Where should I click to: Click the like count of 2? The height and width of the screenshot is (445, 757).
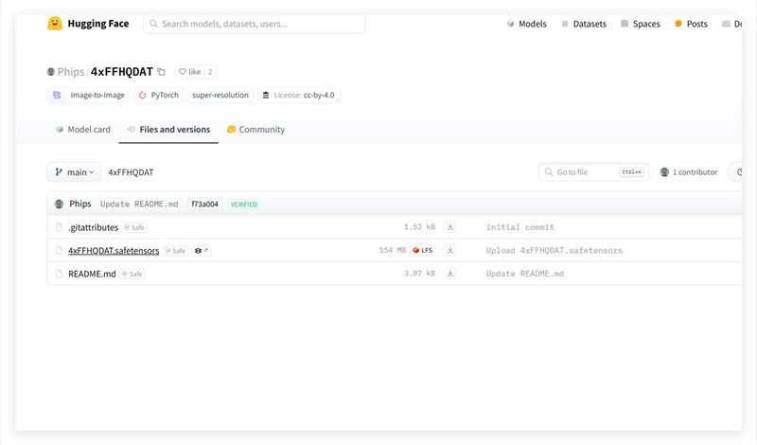210,72
